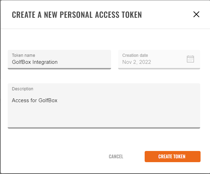The width and height of the screenshot is (210, 174).
Task: Click the underline beneath Description box
Action: [x=104, y=128]
